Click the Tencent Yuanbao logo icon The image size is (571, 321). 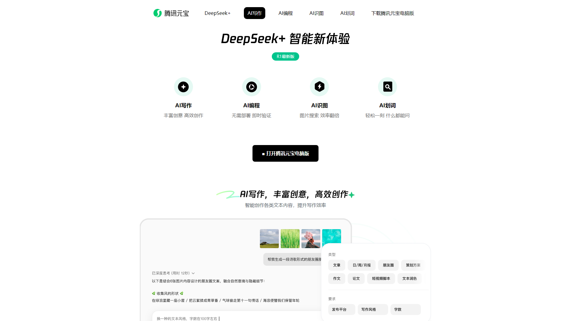pyautogui.click(x=157, y=13)
